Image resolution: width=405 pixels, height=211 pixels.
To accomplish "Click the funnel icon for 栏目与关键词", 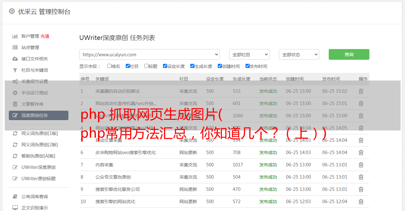I will coord(15,70).
